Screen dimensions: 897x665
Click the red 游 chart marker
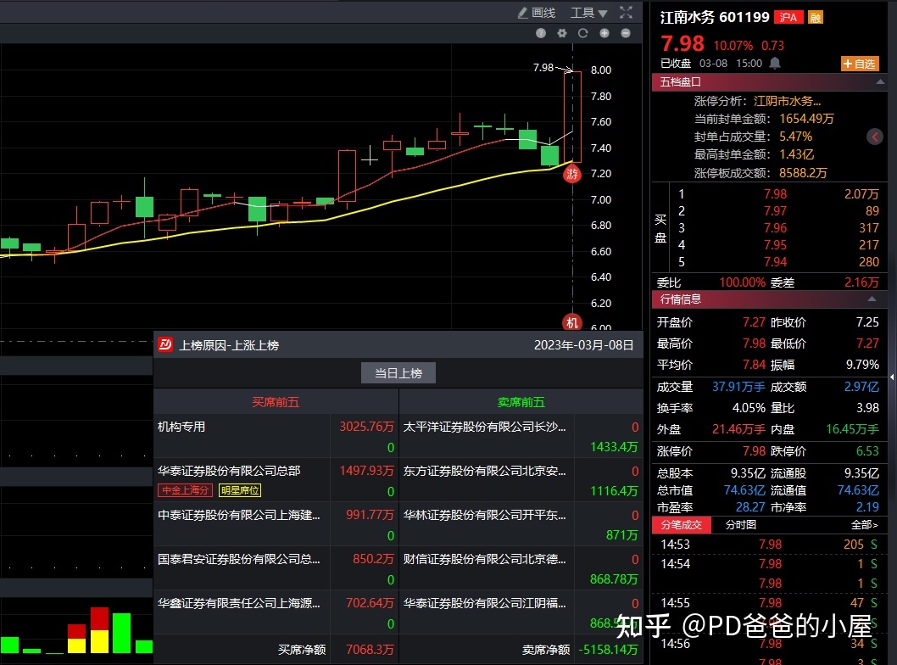click(573, 175)
